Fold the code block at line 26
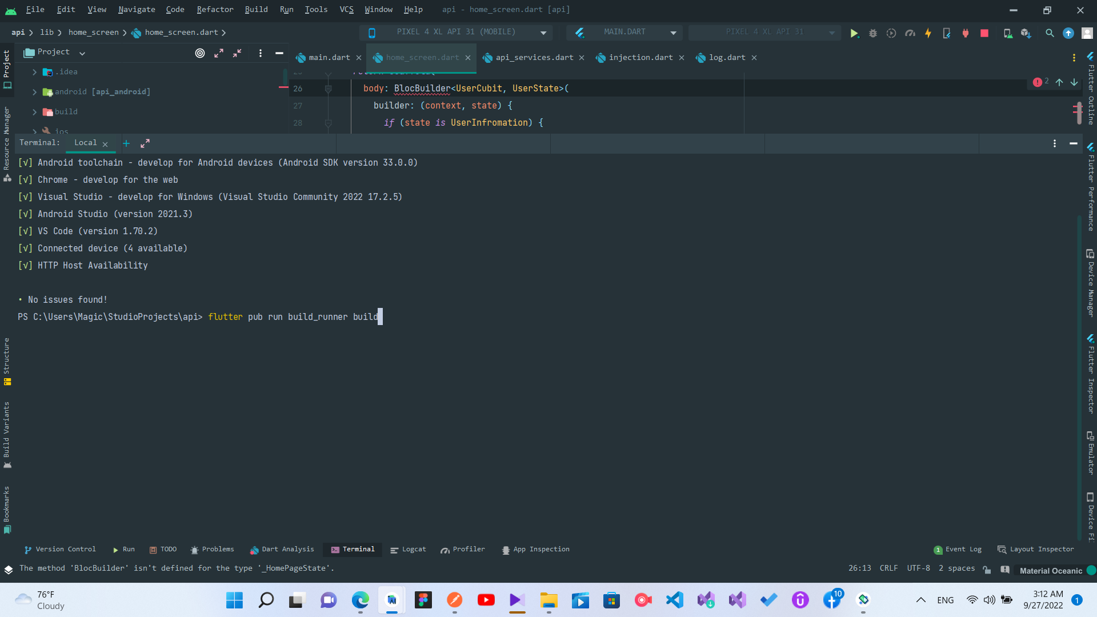This screenshot has width=1097, height=617. click(x=328, y=89)
